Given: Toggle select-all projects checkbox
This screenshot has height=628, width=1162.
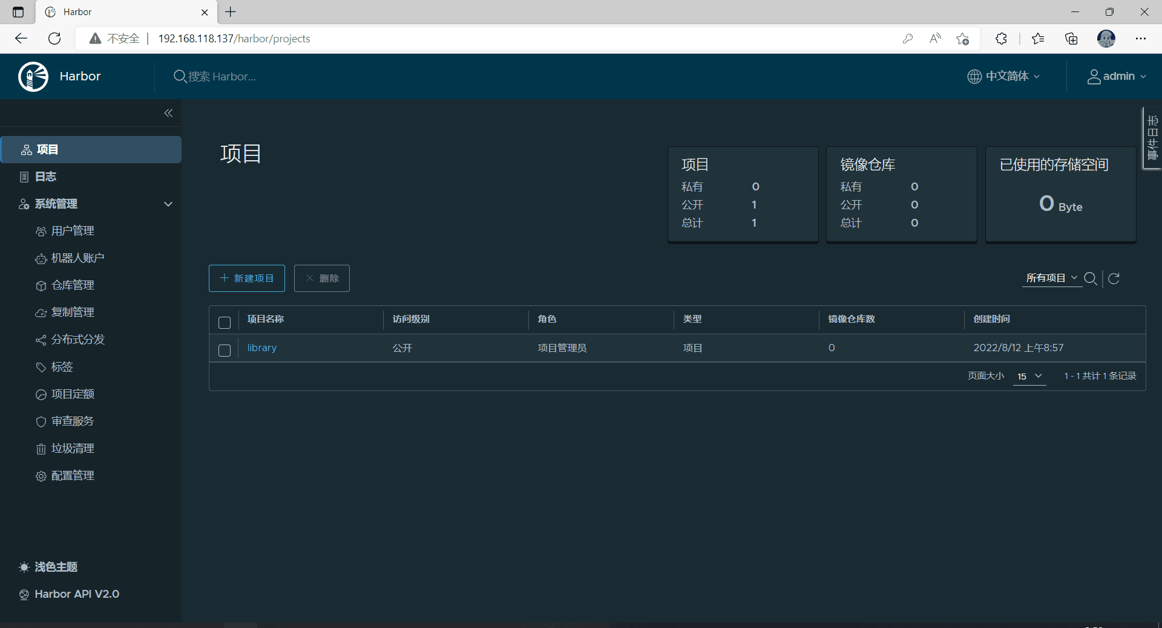Looking at the screenshot, I should coord(225,323).
